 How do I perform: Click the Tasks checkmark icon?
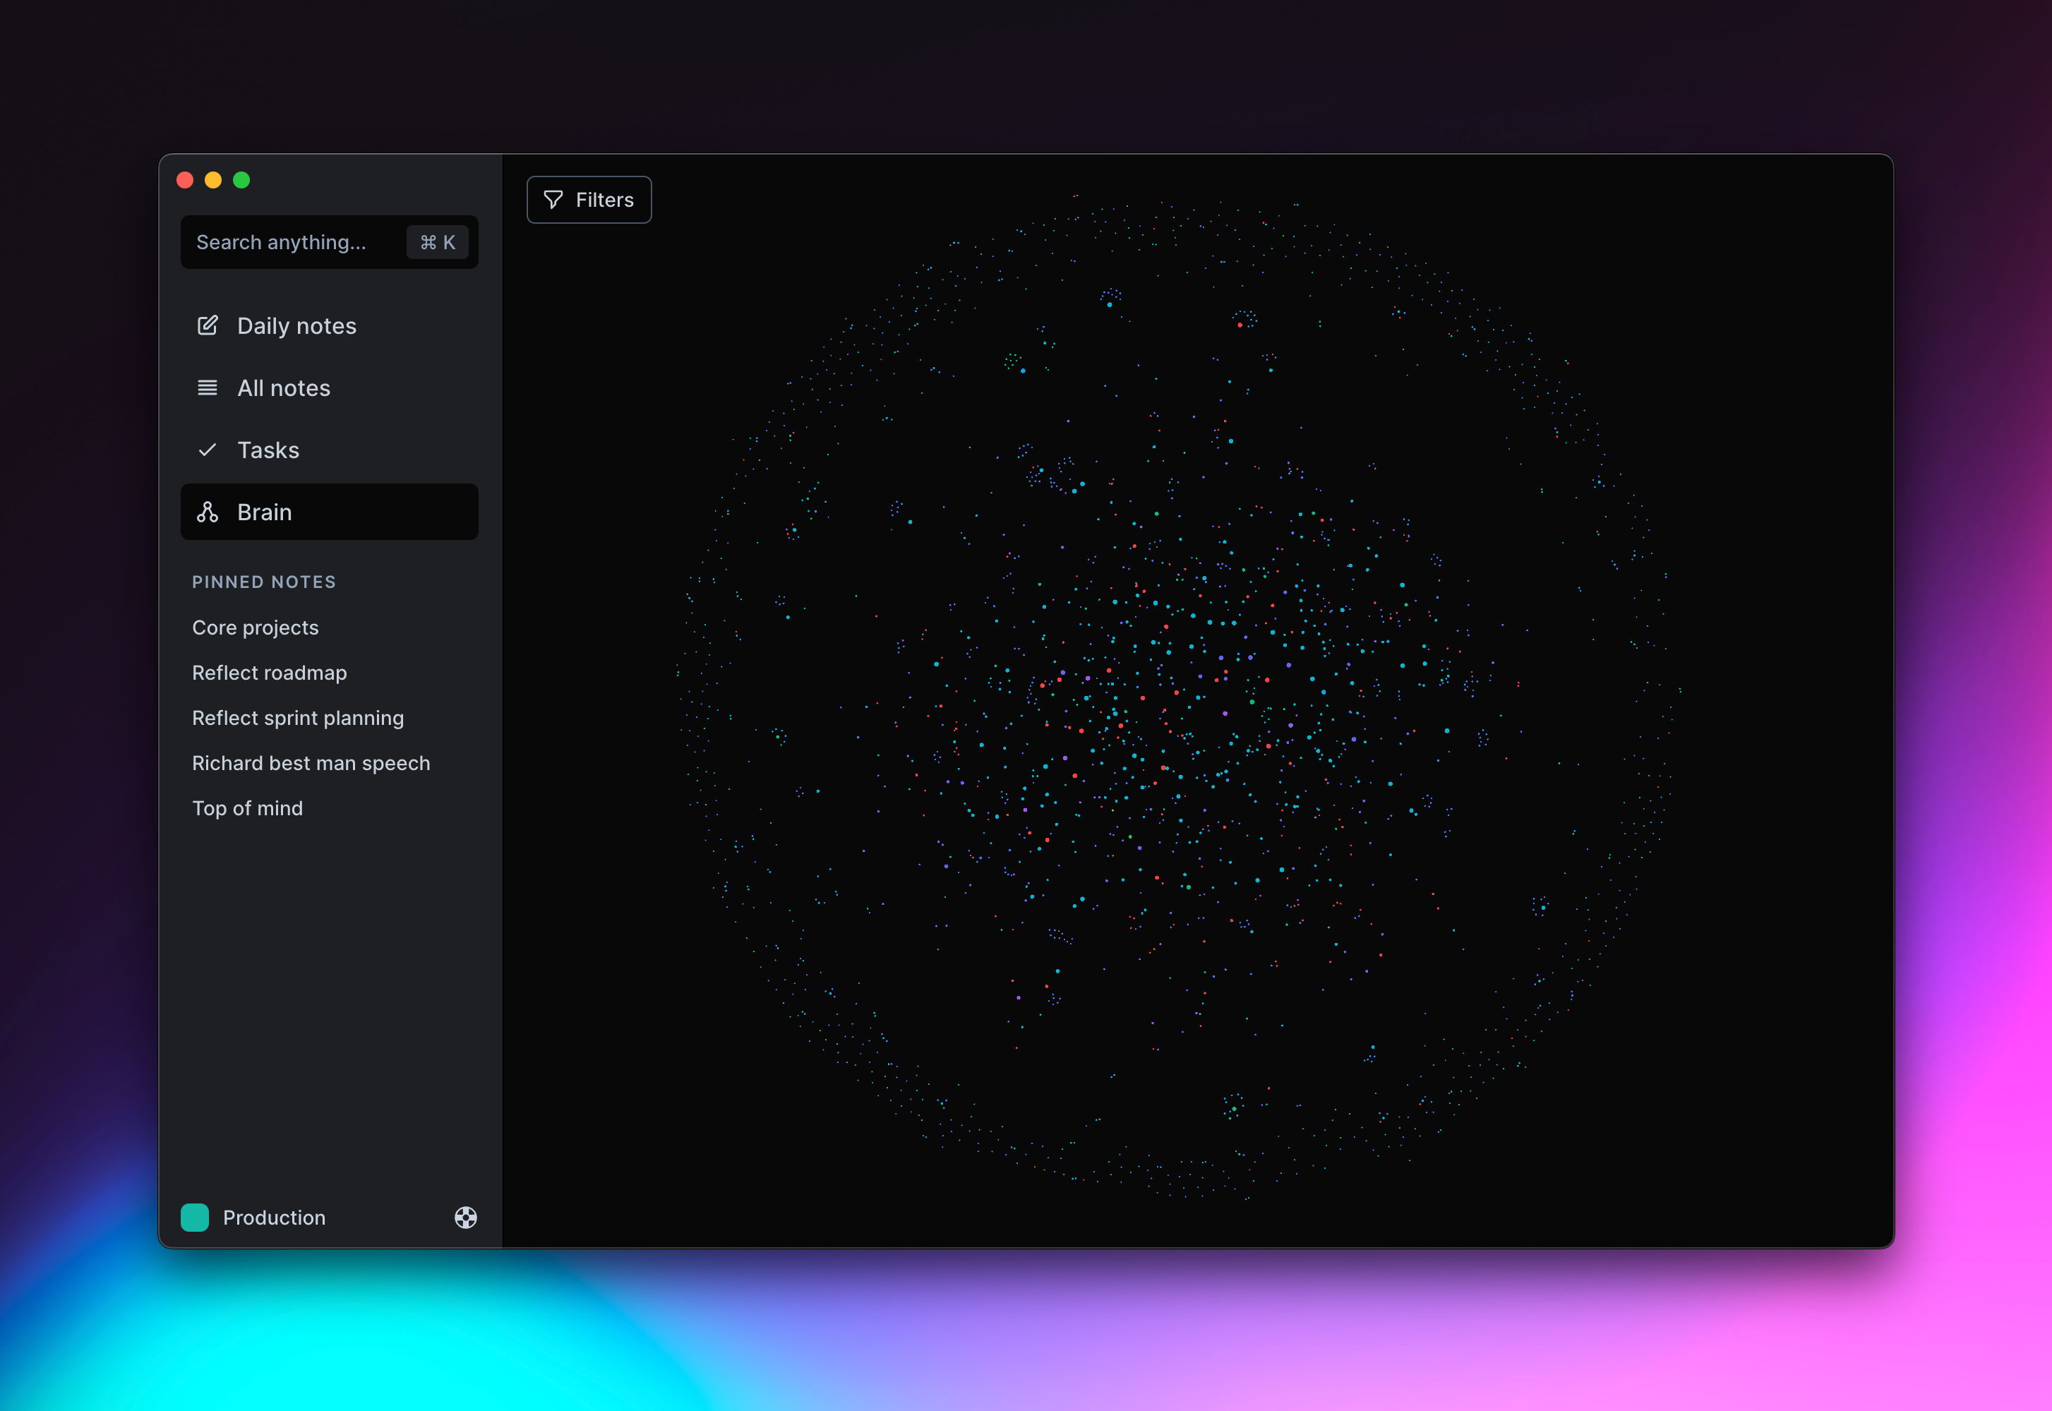click(208, 450)
